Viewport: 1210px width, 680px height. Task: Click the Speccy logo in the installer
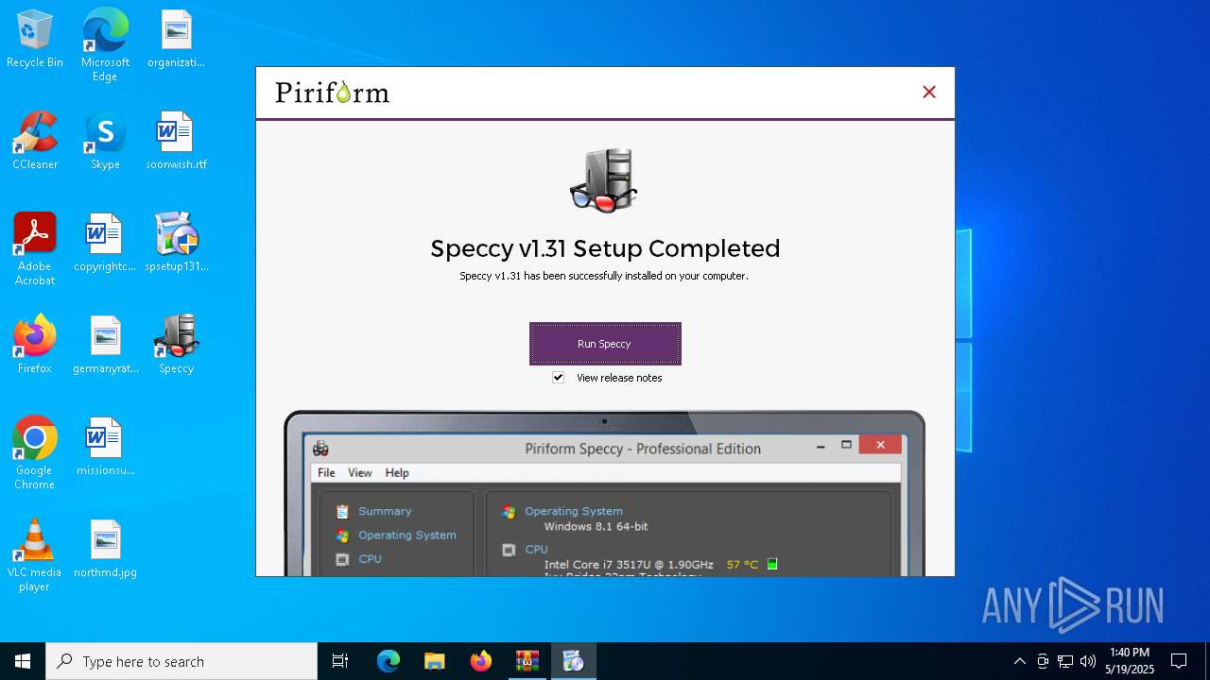point(604,181)
